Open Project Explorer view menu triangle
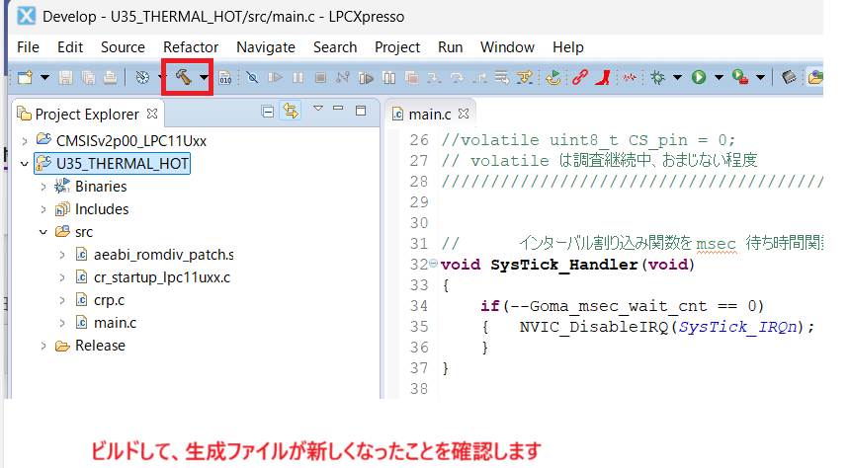Viewport: 849px width, 468px height. tap(317, 109)
